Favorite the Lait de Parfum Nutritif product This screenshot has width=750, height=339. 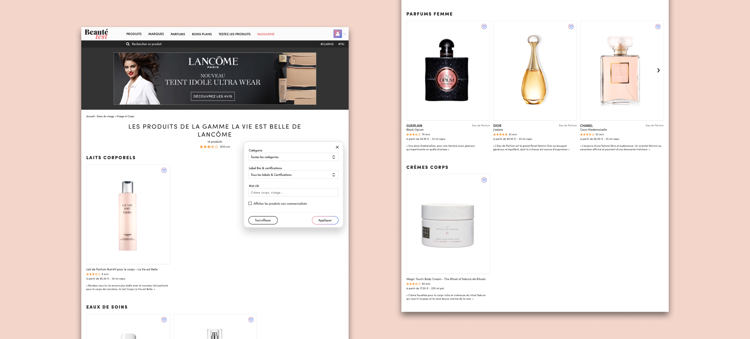pyautogui.click(x=164, y=170)
